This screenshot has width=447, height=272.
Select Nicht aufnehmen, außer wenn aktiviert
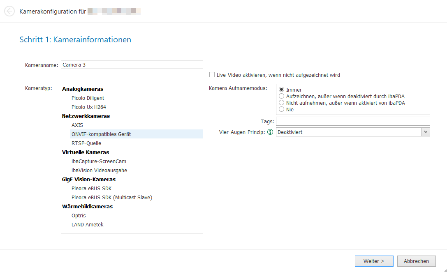coord(281,103)
